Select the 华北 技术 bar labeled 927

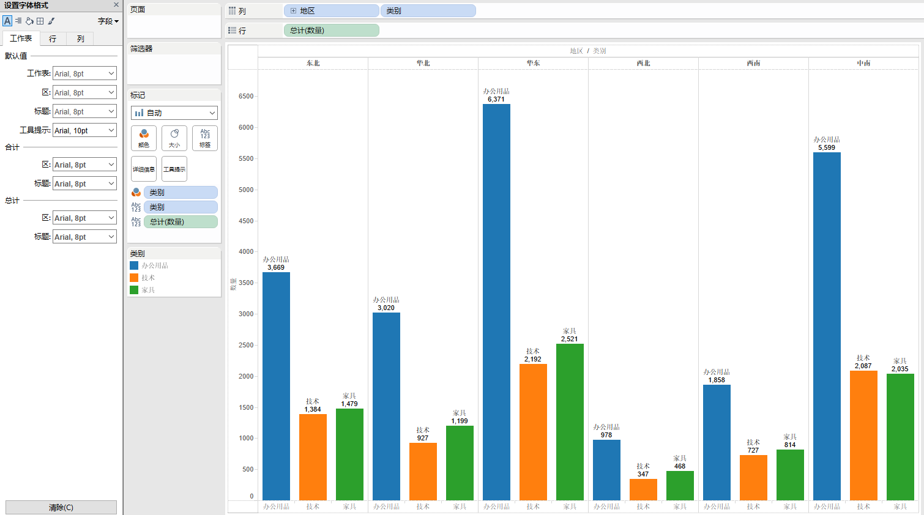pyautogui.click(x=423, y=472)
